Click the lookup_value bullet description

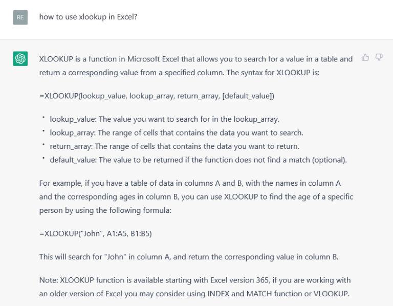[x=164, y=119]
